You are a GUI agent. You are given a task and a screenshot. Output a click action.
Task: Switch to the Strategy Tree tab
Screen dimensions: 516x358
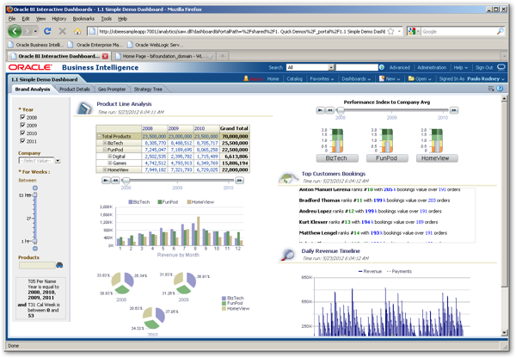point(148,89)
